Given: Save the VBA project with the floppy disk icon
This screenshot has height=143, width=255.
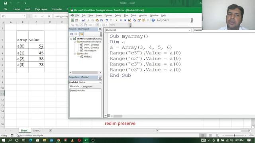Looking at the screenshot, I should pos(83,20).
